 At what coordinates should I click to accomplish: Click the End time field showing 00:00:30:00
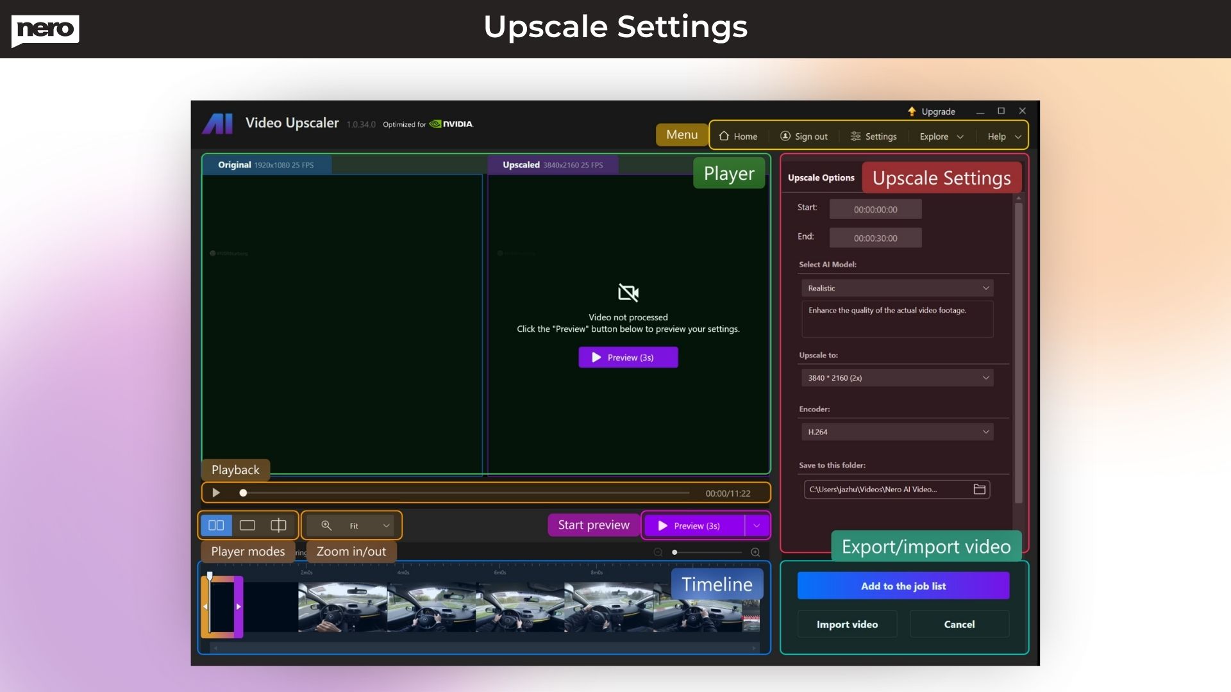click(x=875, y=237)
